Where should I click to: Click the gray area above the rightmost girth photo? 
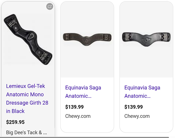tap(146, 17)
